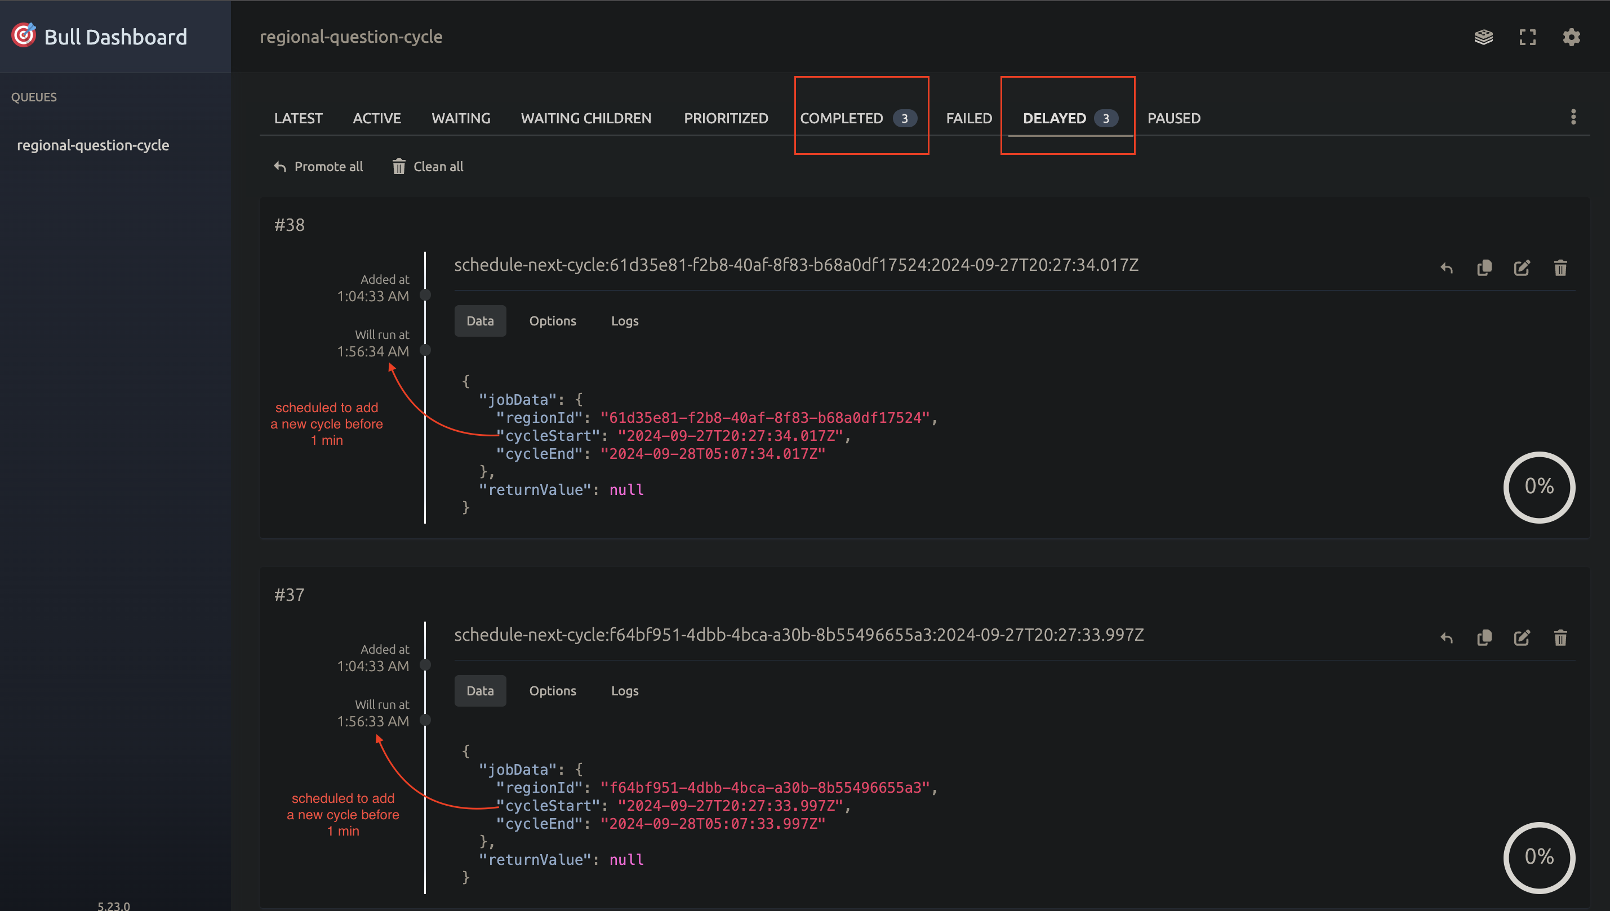The image size is (1610, 911).
Task: Click the Promote all button
Action: tap(318, 167)
